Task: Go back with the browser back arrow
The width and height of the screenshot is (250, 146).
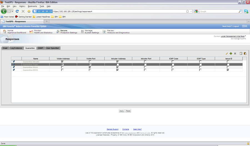Action: coord(4,11)
